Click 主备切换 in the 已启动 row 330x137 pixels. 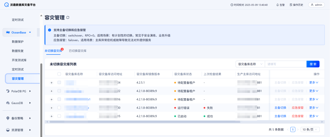point(280,116)
